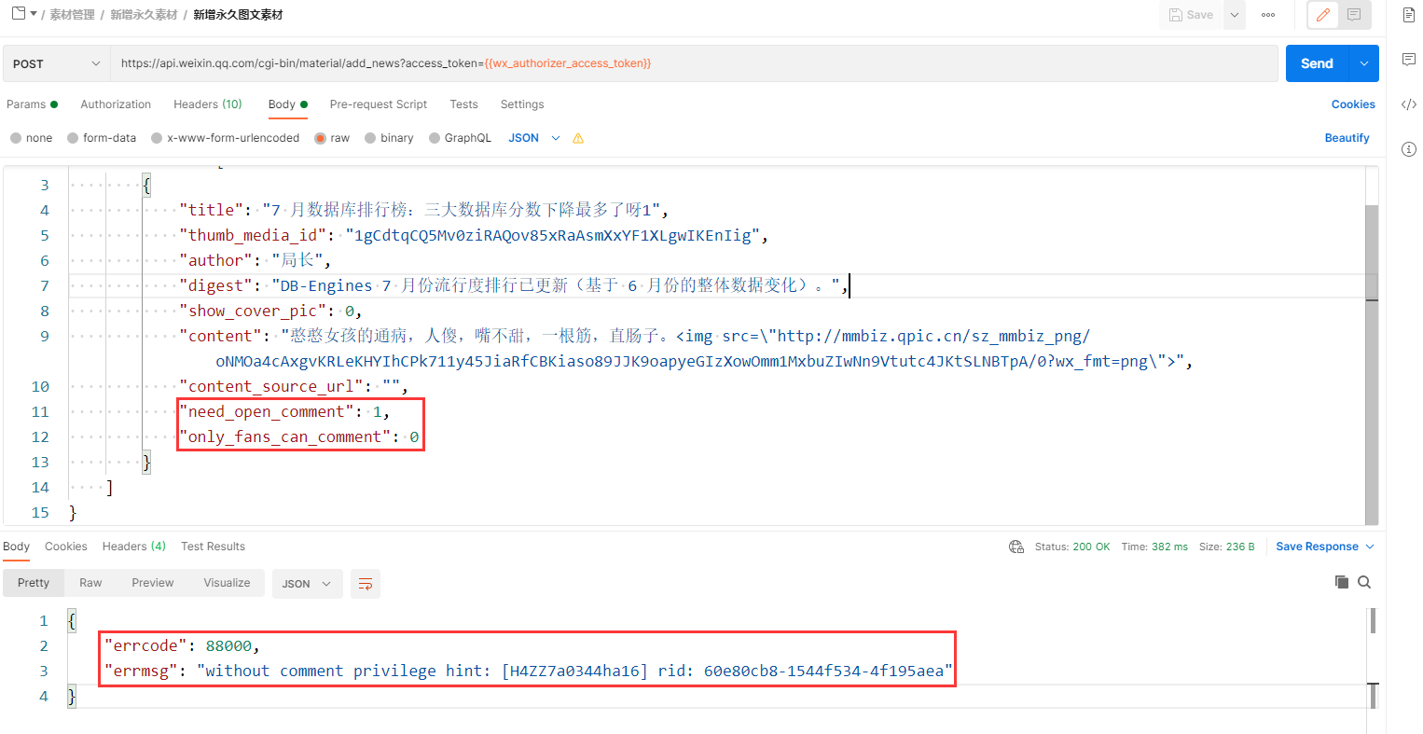Open the response Headers (4) tab

[x=134, y=547]
